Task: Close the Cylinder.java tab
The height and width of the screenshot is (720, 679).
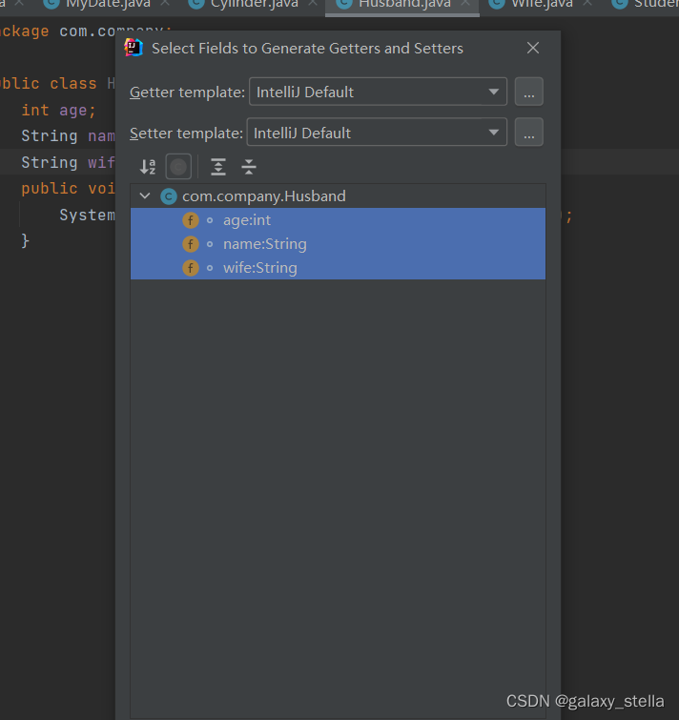Action: (x=313, y=3)
